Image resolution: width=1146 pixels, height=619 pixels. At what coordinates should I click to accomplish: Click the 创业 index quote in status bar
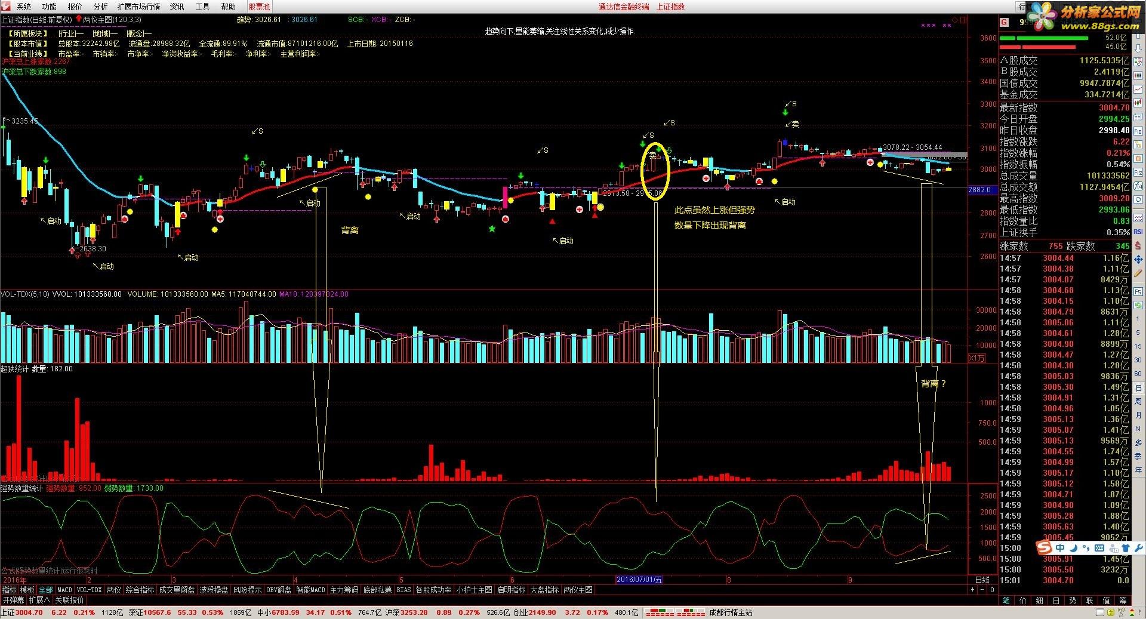pos(577,612)
